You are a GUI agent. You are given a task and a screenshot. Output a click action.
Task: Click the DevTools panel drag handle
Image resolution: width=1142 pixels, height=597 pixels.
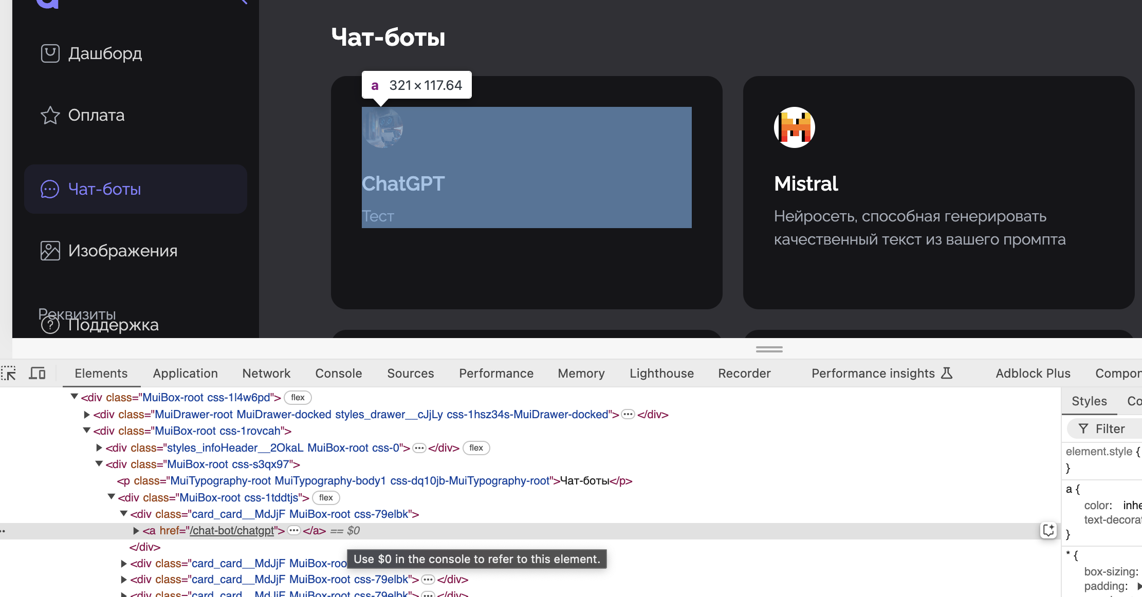[769, 349]
